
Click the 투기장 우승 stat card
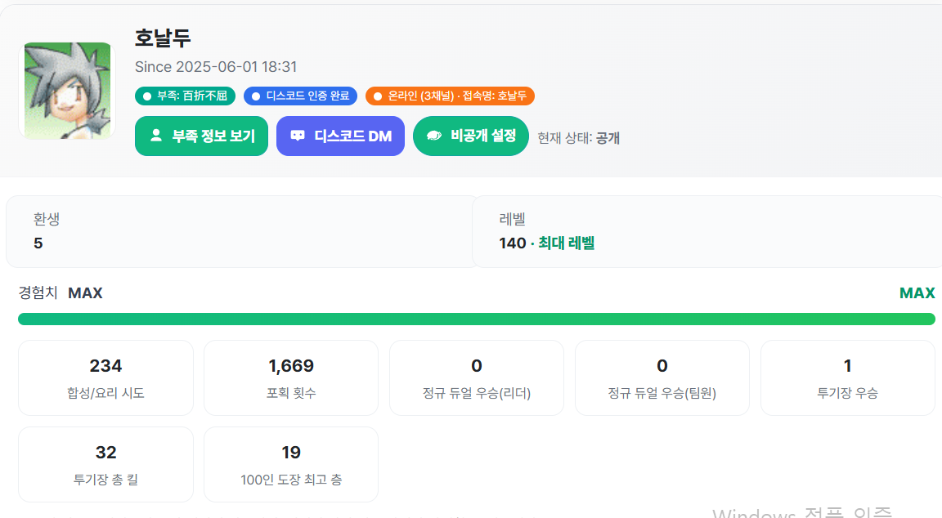coord(847,377)
